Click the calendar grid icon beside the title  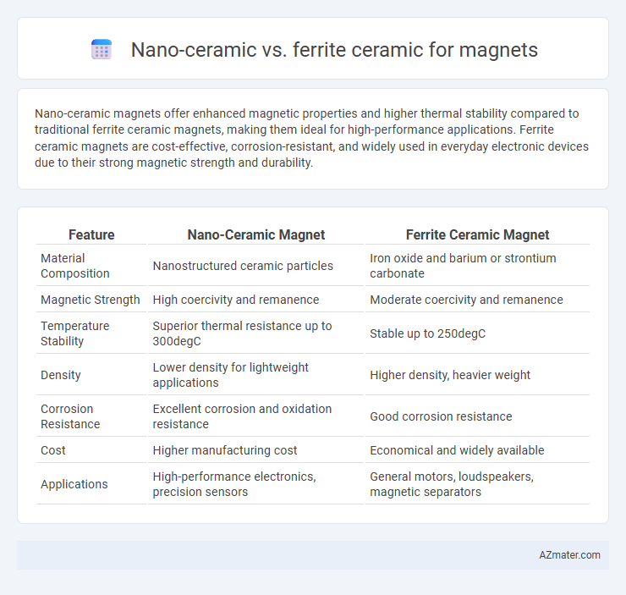click(102, 50)
